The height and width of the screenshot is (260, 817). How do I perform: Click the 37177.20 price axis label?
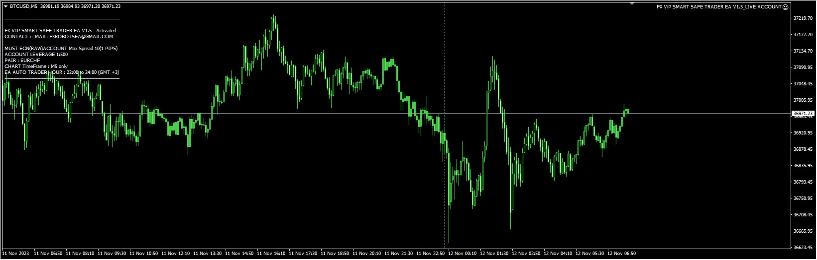coord(804,35)
